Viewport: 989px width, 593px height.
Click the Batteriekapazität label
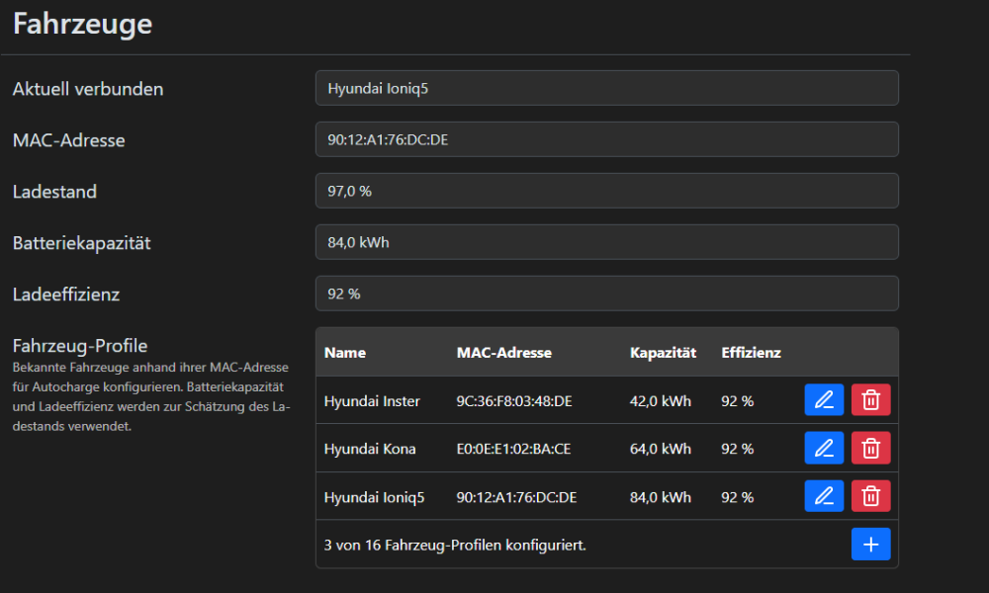81,243
